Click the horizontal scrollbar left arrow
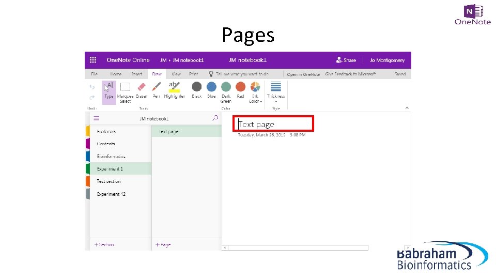Screen dimensions: 496x279 pyautogui.click(x=225, y=247)
